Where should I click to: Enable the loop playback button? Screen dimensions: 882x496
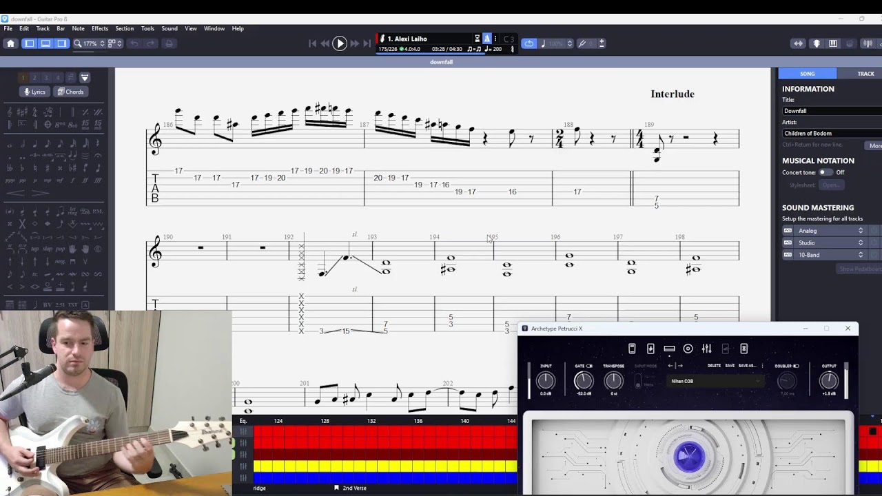tap(529, 43)
